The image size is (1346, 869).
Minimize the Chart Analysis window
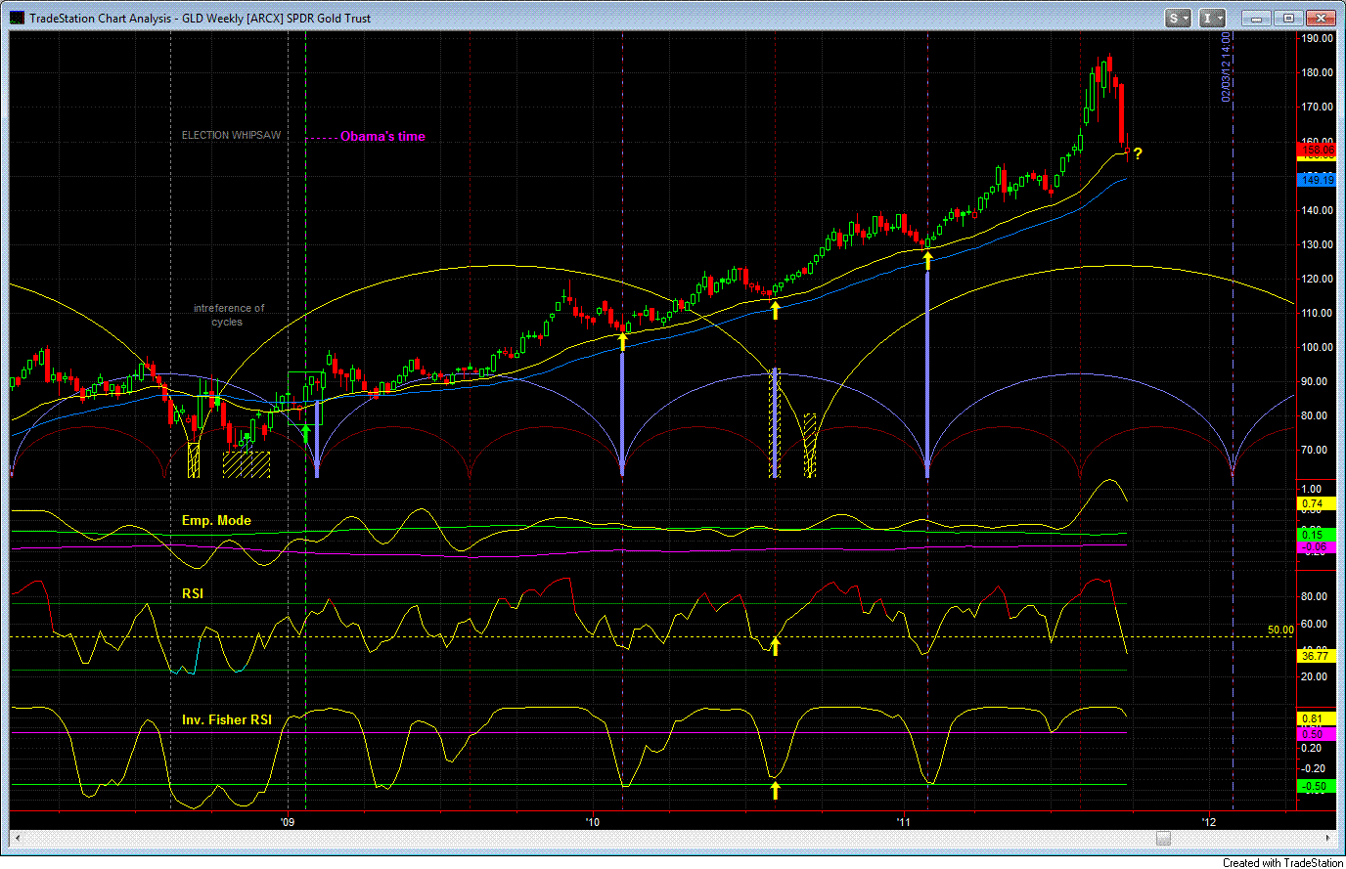1256,18
